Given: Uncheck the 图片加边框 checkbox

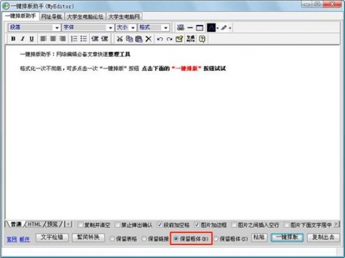Looking at the screenshot, I should 197,224.
